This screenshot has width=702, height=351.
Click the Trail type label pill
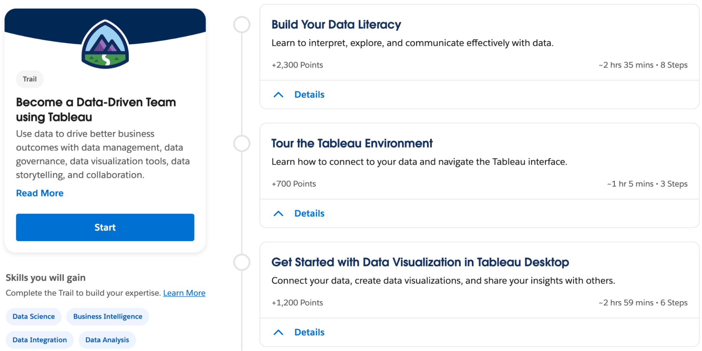tap(30, 79)
